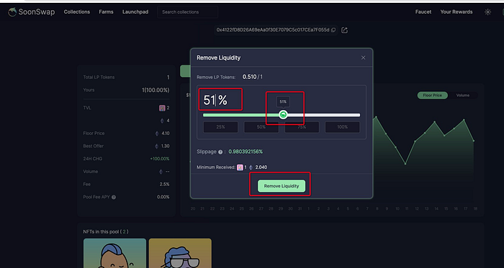
Task: Select the 50% preset
Action: 261,127
